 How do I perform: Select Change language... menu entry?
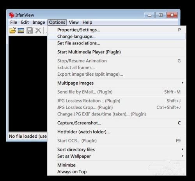[x=117, y=36]
